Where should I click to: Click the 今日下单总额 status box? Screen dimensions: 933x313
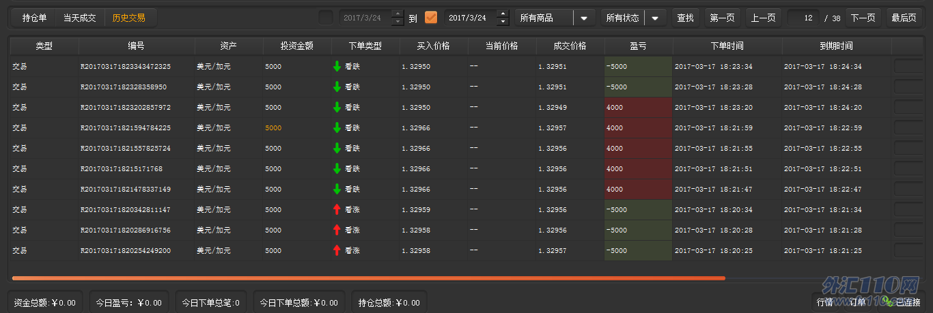pyautogui.click(x=298, y=302)
